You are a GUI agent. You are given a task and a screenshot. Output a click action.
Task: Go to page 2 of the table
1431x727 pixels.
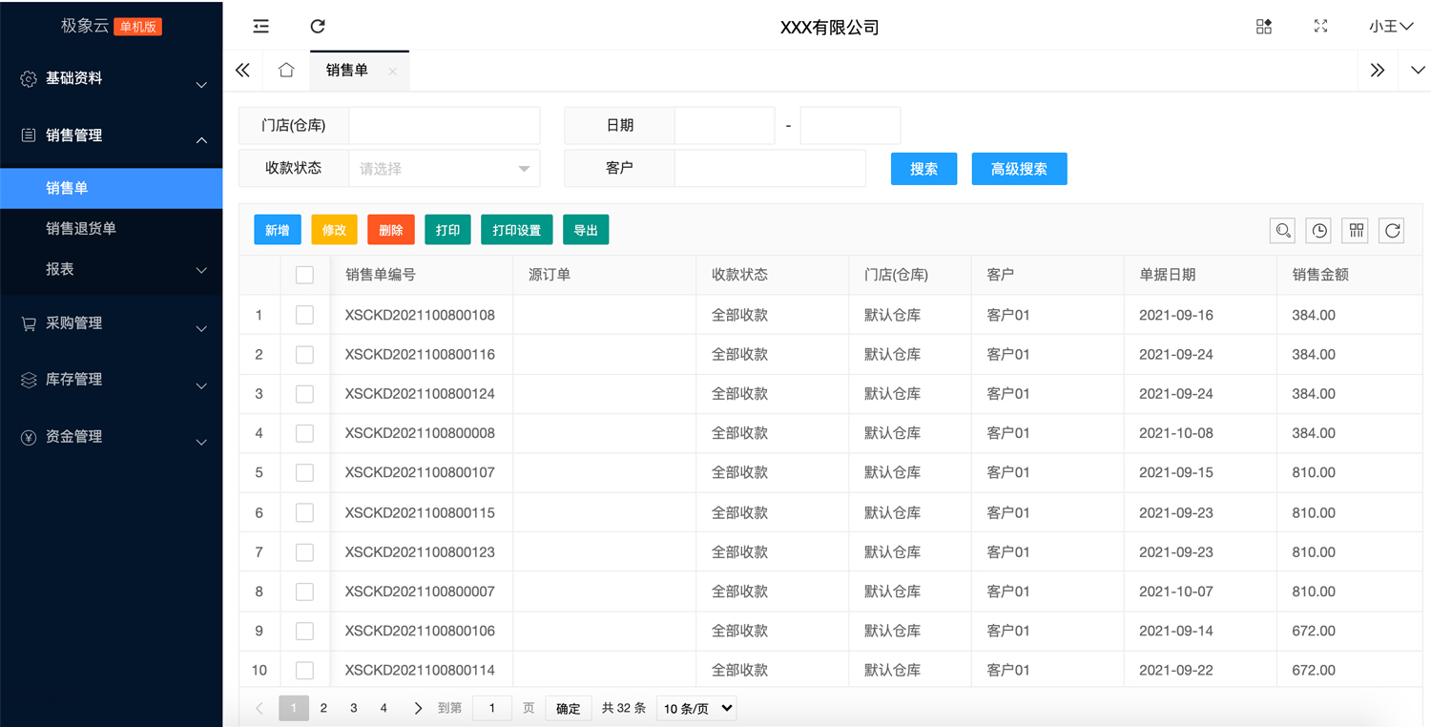tap(323, 708)
